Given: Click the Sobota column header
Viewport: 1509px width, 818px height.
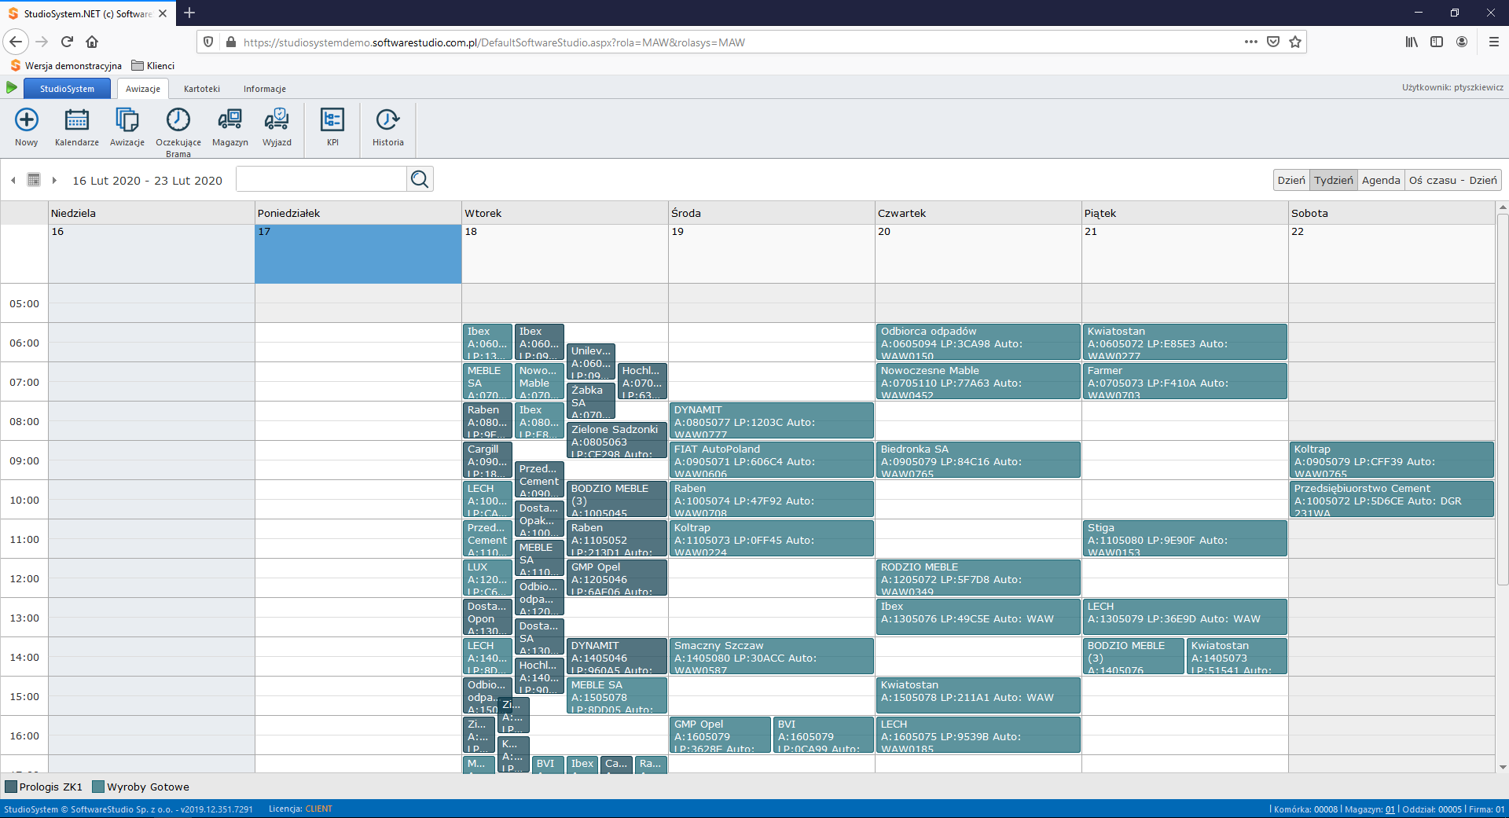Looking at the screenshot, I should 1391,213.
